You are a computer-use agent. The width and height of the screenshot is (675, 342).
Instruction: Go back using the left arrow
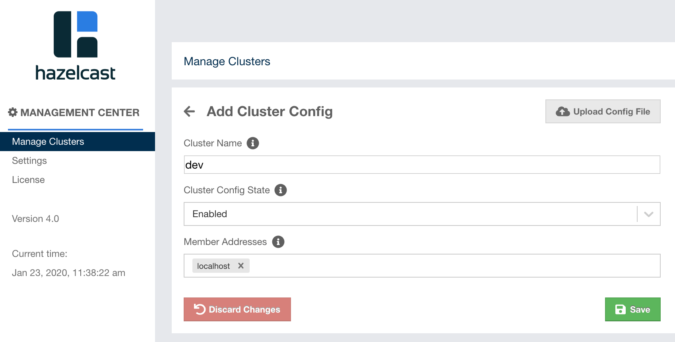click(x=190, y=111)
